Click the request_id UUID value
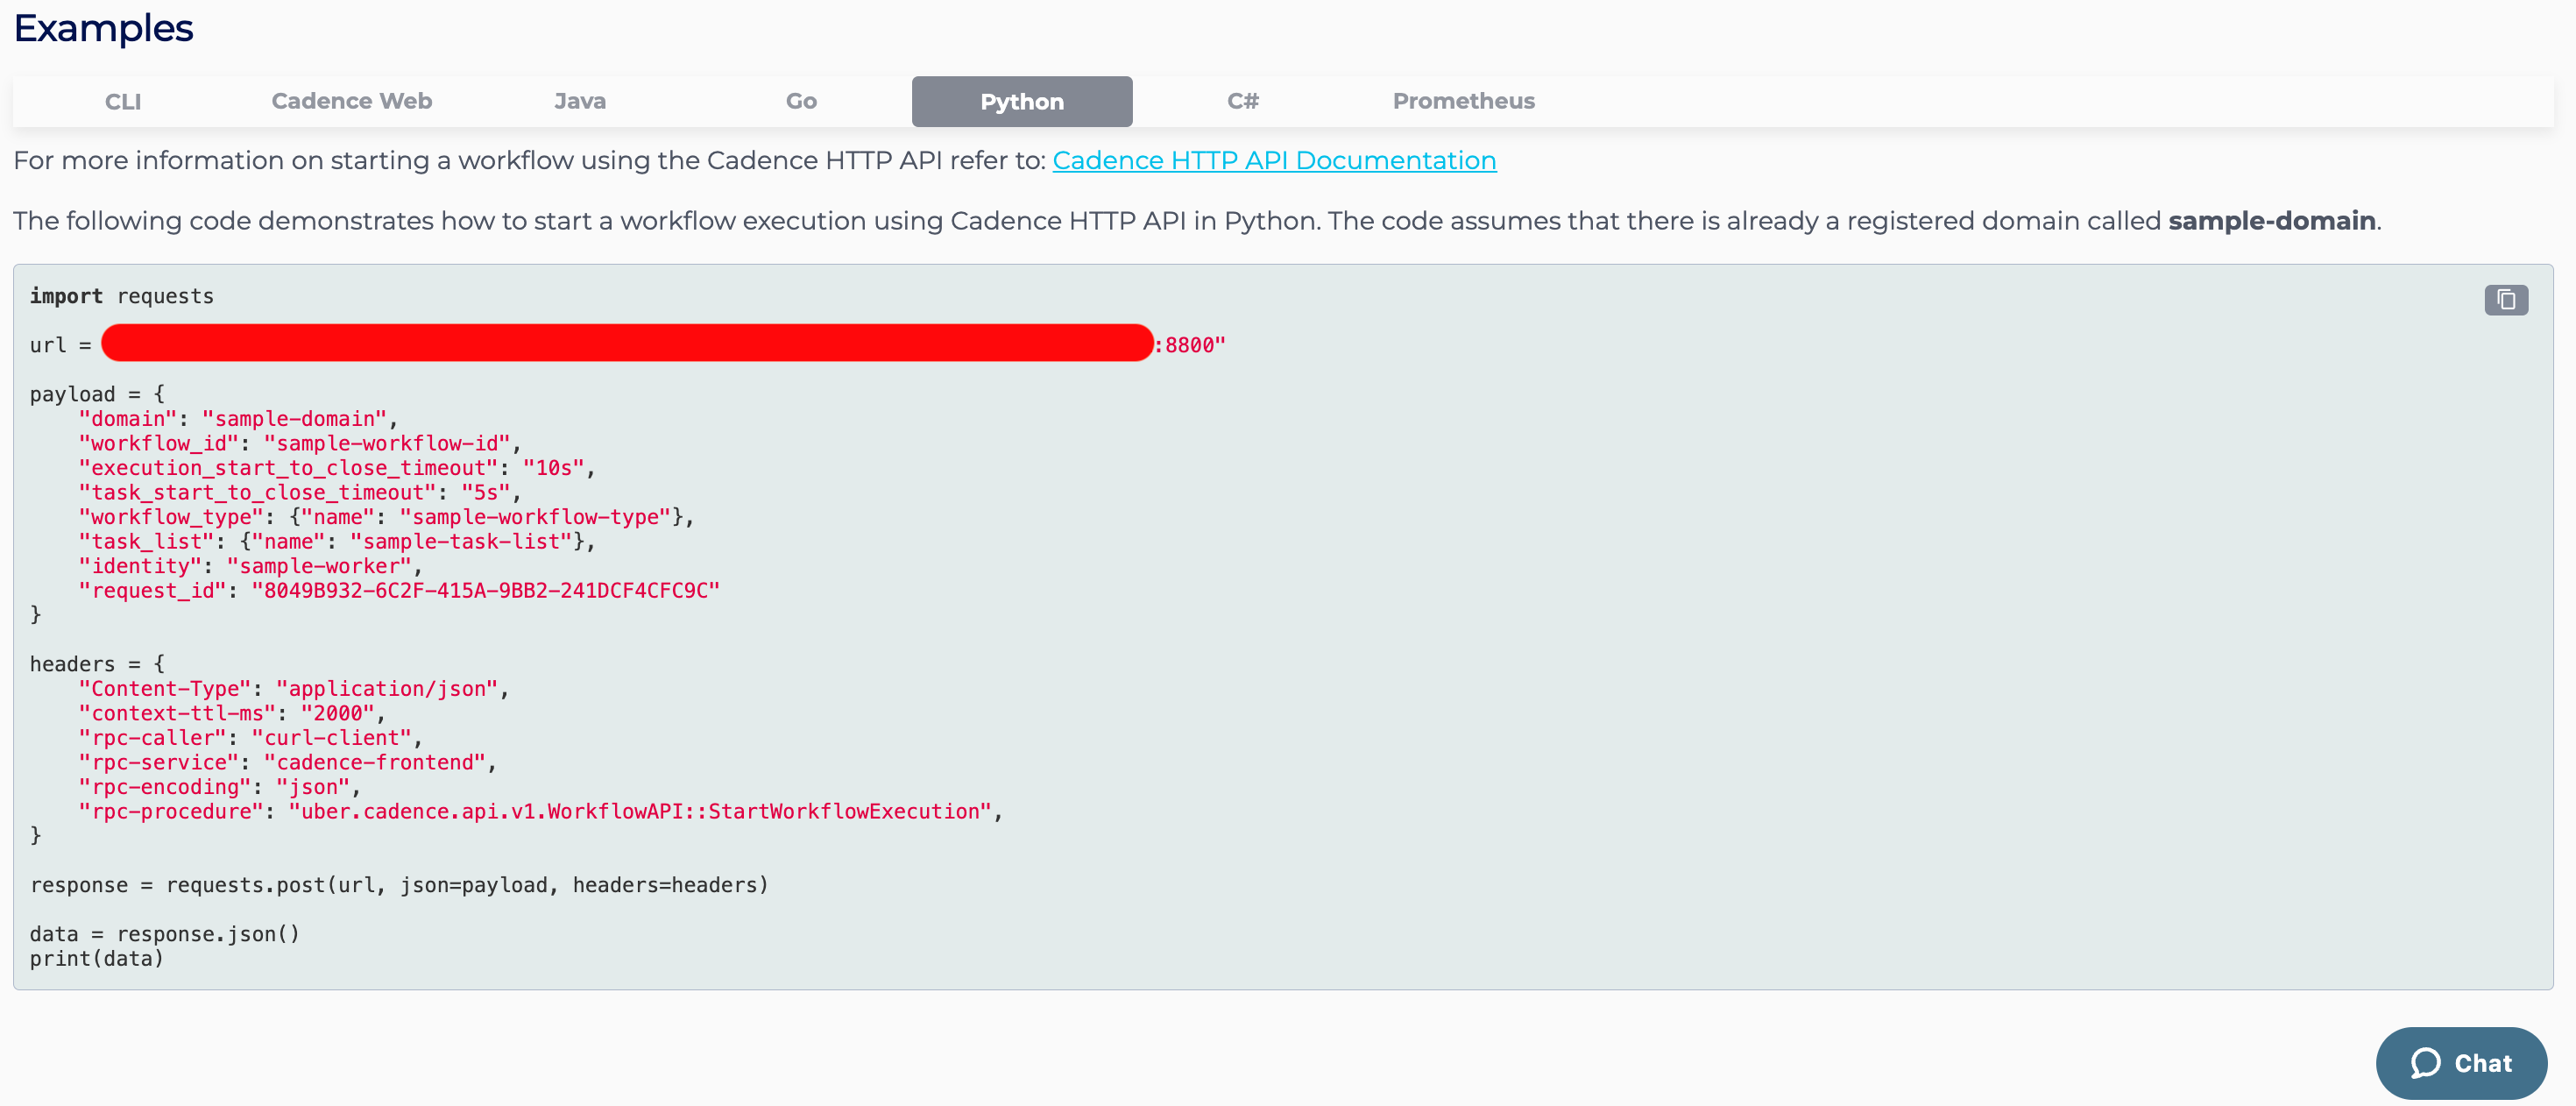This screenshot has height=1106, width=2576. [485, 591]
